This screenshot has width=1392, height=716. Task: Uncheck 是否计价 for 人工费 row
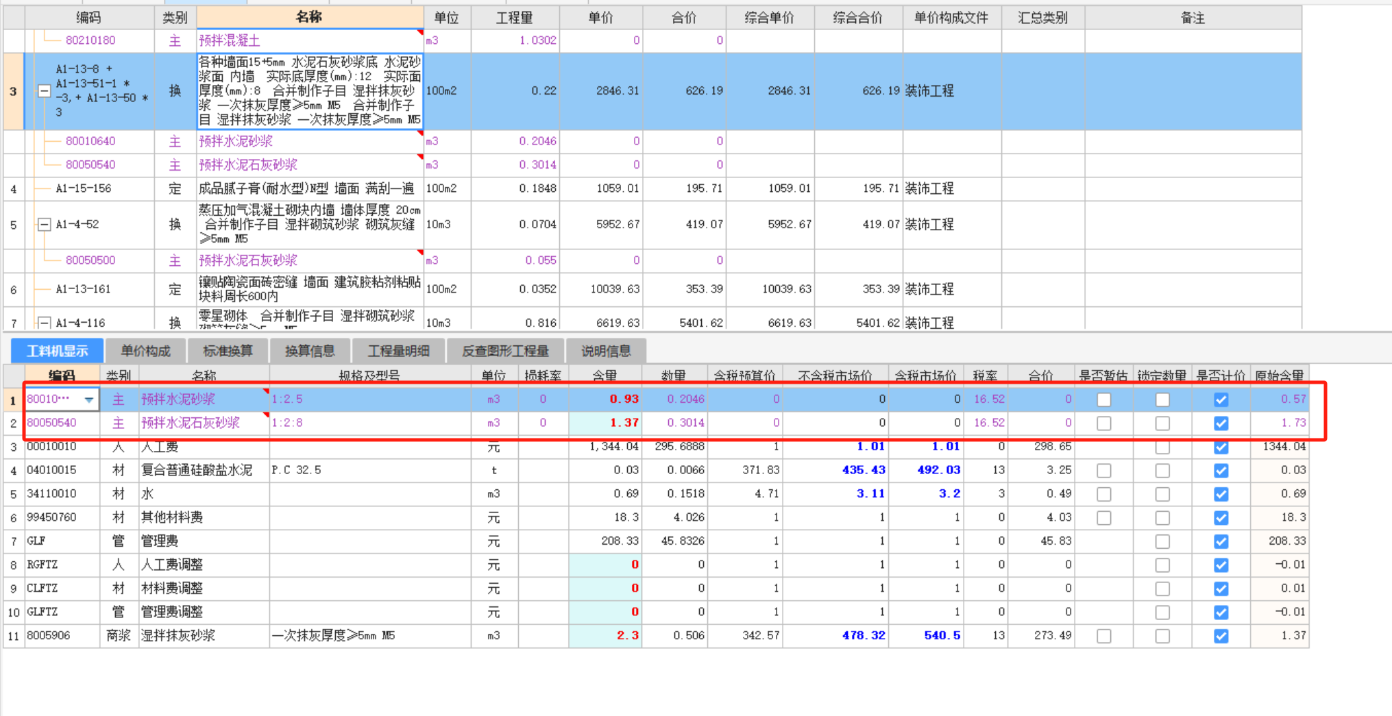tap(1221, 447)
